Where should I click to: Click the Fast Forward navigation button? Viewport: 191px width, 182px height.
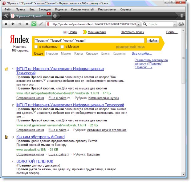[x=27, y=24]
